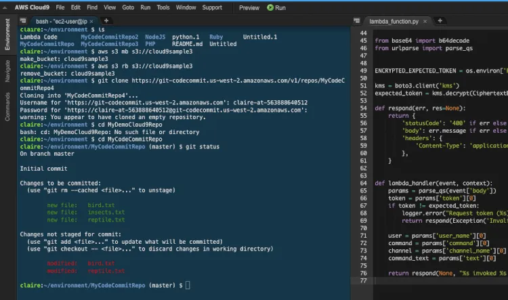Click line number 64 in gutter
This screenshot has width=508, height=300.
(363, 183)
